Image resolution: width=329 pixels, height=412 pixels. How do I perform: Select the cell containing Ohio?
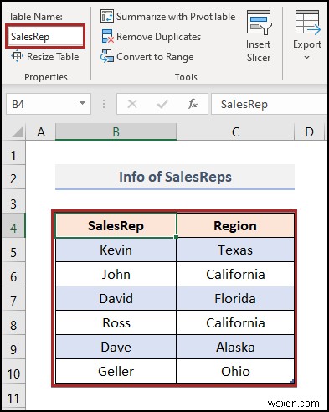[x=235, y=371]
